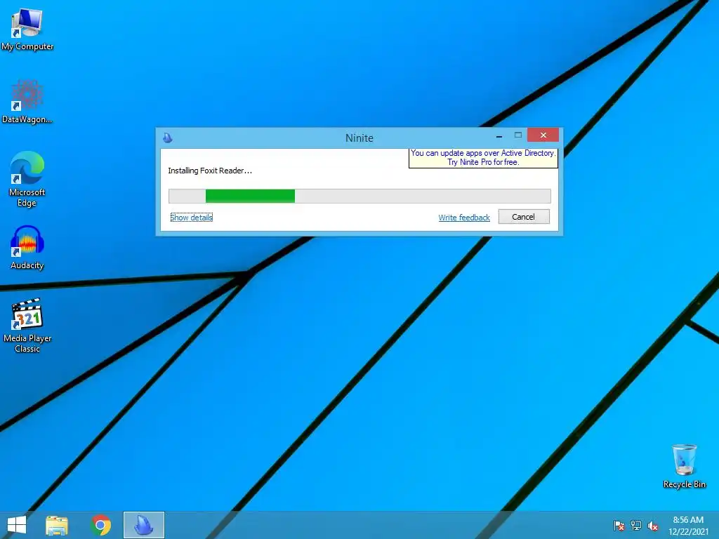Screen dimensions: 719x539
Task: Open the clock showing 8:56 AM
Action: 688,525
